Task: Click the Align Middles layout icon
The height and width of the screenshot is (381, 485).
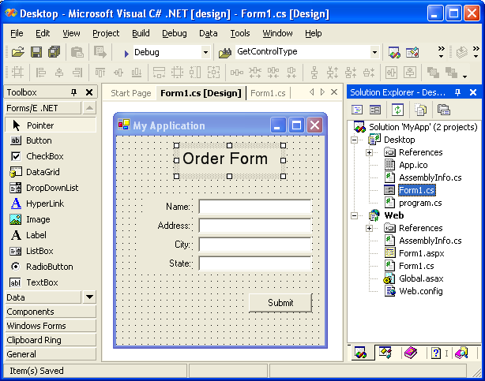Action: pyautogui.click(x=118, y=73)
